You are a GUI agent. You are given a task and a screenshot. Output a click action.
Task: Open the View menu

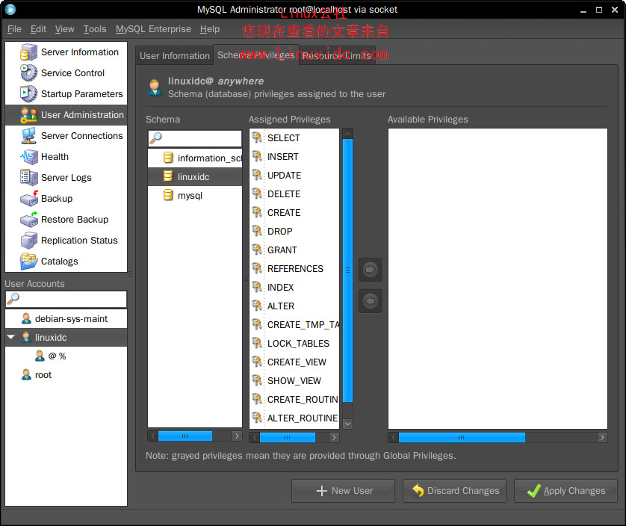coord(65,29)
